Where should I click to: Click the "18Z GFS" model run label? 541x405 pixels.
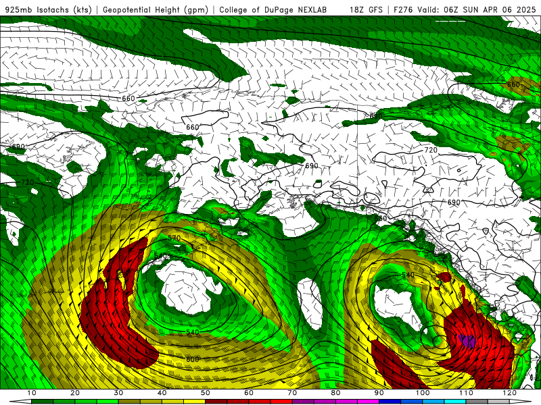point(366,10)
